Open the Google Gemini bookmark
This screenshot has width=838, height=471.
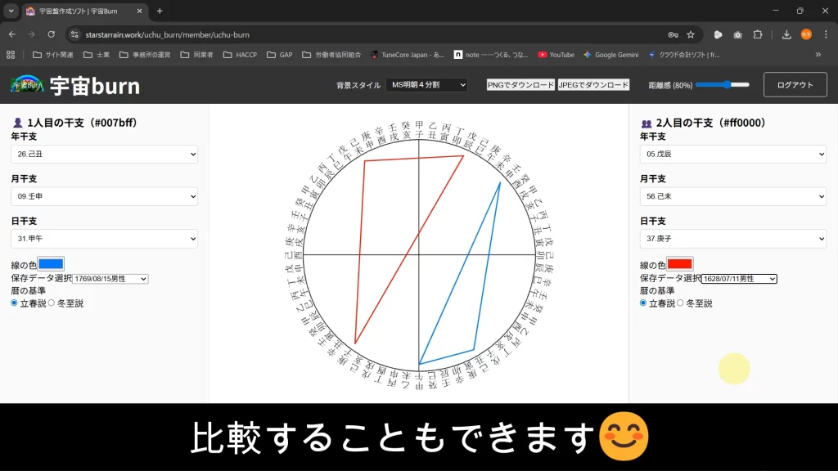[610, 55]
